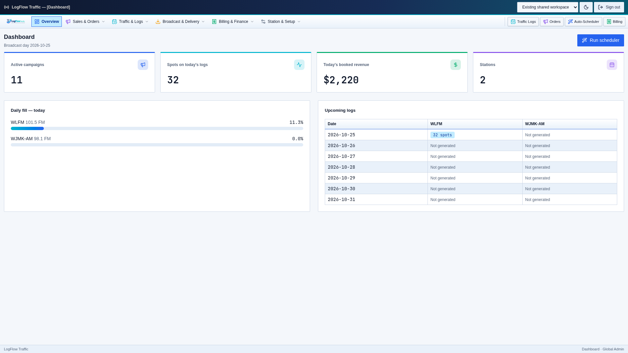Toggle dark mode with the moon icon
Image resolution: width=628 pixels, height=353 pixels.
586,7
